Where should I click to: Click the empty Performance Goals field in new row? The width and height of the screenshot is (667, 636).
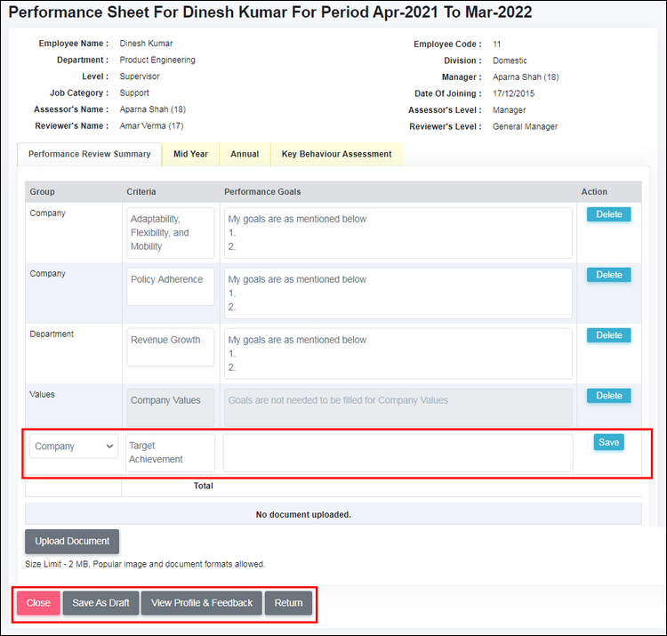[x=398, y=453]
